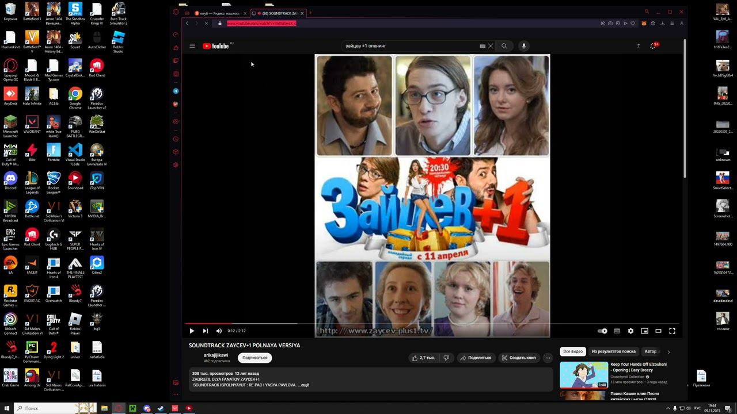
Task: Select the Из результатов поиска filter chip
Action: 614,351
